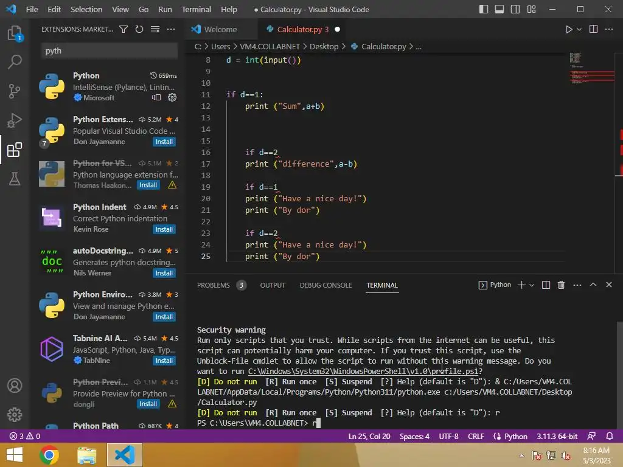Open editor more actions ellipsis

point(608,29)
